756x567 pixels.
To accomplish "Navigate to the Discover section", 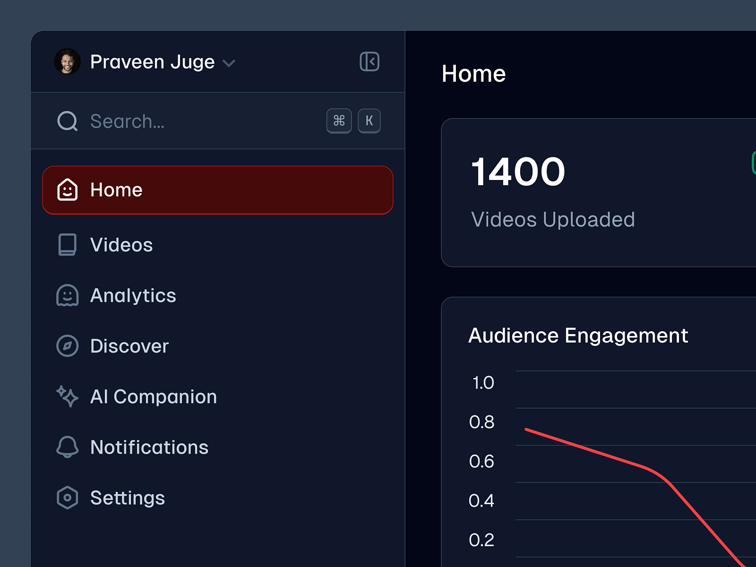I will (129, 346).
